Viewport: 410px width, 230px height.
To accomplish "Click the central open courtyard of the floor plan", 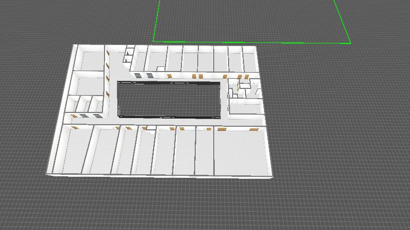I will click(x=168, y=100).
